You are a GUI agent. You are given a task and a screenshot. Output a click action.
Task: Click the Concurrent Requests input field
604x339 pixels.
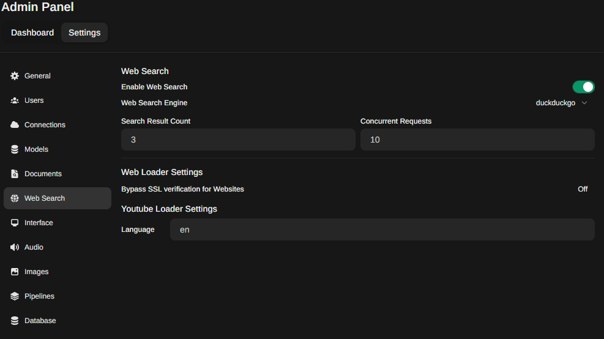coord(477,140)
